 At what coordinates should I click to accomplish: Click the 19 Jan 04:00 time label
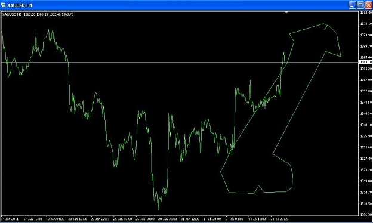click(x=55, y=219)
